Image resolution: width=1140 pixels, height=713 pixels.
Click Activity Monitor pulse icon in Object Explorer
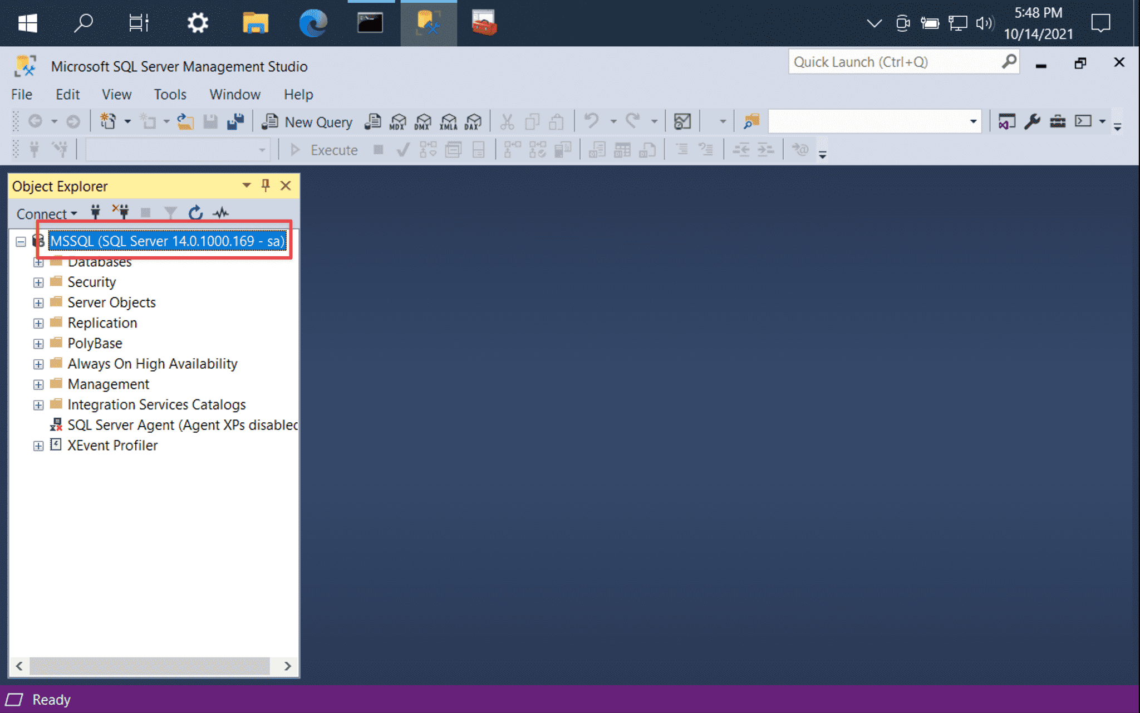coord(221,212)
